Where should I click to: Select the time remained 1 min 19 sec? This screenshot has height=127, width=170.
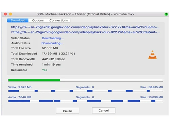click(x=51, y=65)
